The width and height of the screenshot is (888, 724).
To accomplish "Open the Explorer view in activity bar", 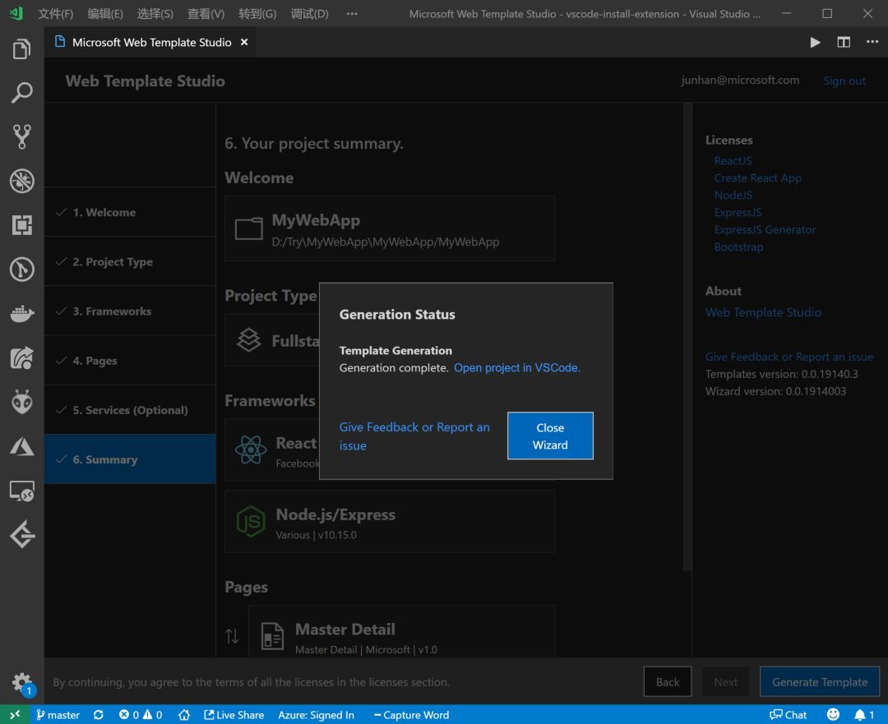I will (21, 48).
